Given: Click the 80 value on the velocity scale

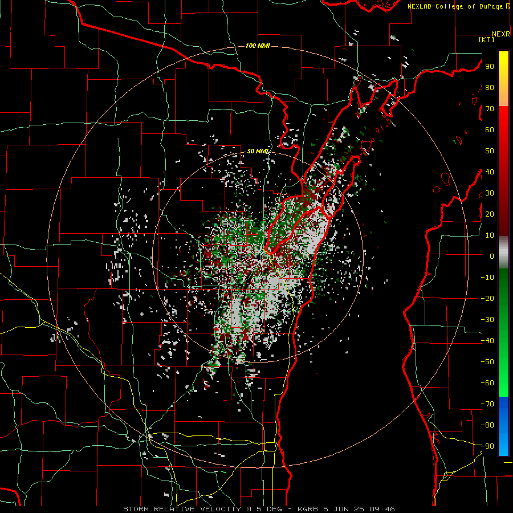Looking at the screenshot, I should click(x=490, y=87).
